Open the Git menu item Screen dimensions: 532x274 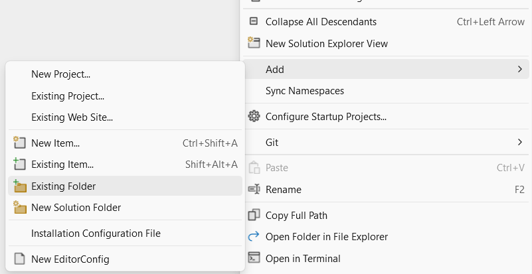[x=272, y=142]
